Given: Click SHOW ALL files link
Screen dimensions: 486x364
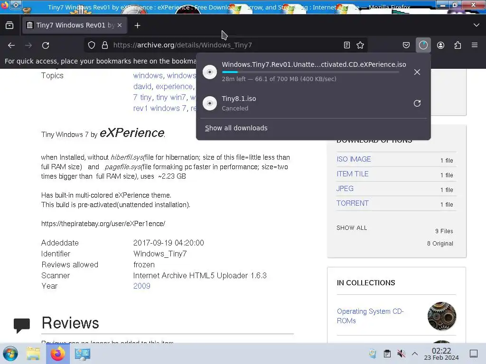Looking at the screenshot, I should point(352,228).
